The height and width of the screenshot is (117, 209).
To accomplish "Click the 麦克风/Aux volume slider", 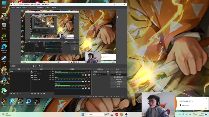I will pyautogui.click(x=69, y=75).
